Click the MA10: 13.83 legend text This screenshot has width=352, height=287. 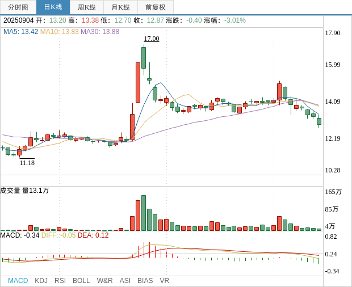pyautogui.click(x=60, y=32)
